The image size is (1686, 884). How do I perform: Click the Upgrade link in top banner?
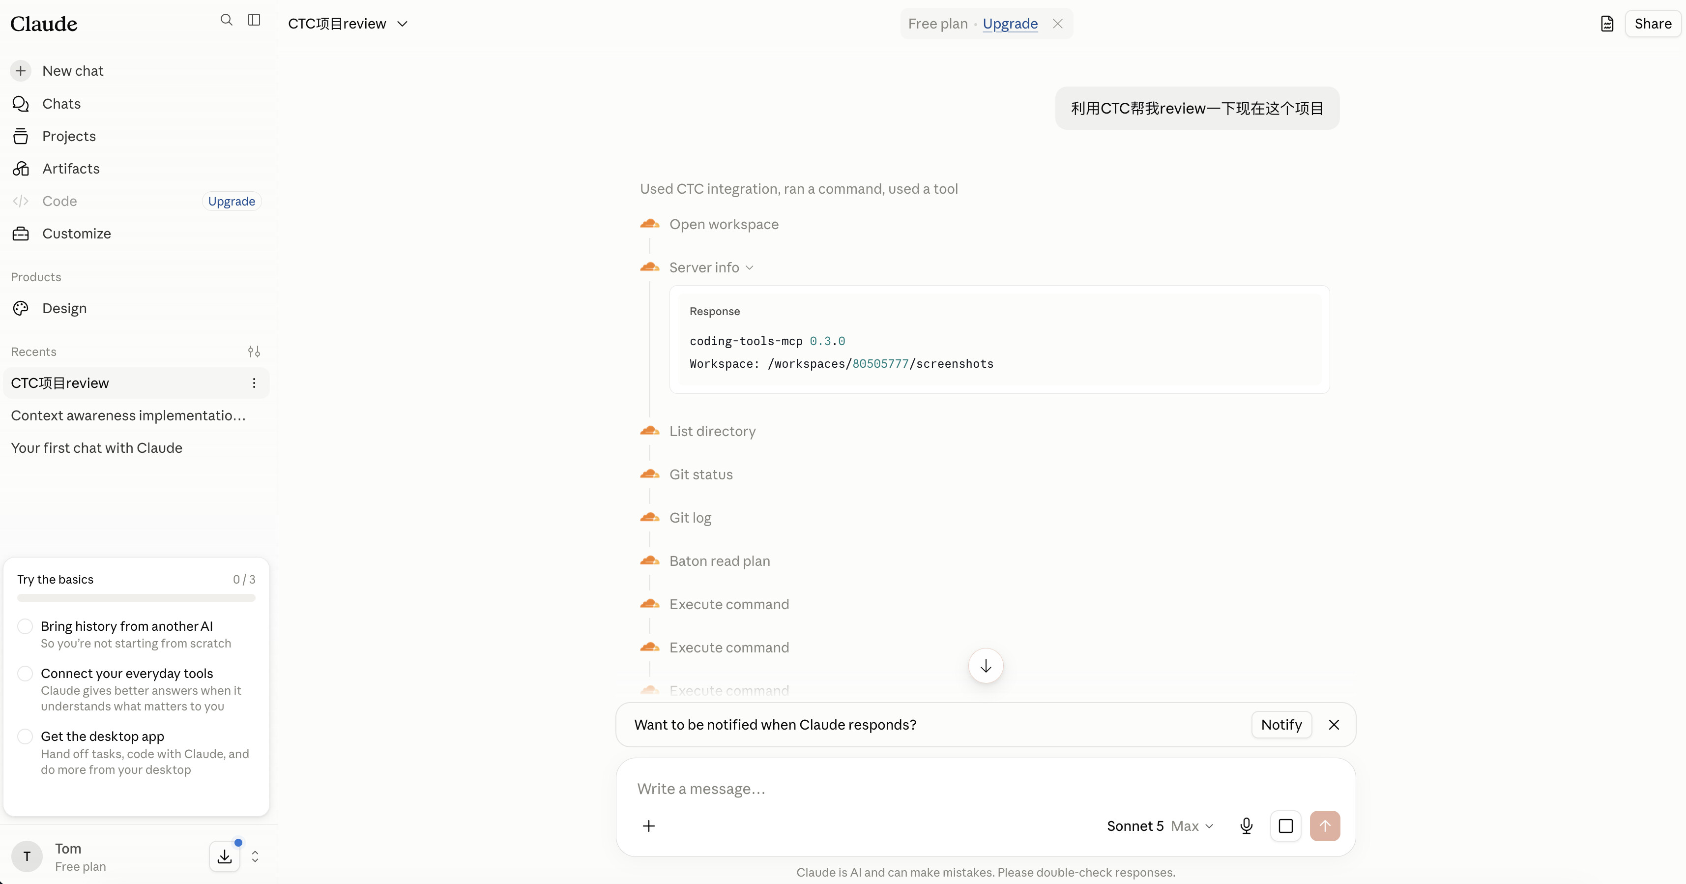click(1010, 24)
